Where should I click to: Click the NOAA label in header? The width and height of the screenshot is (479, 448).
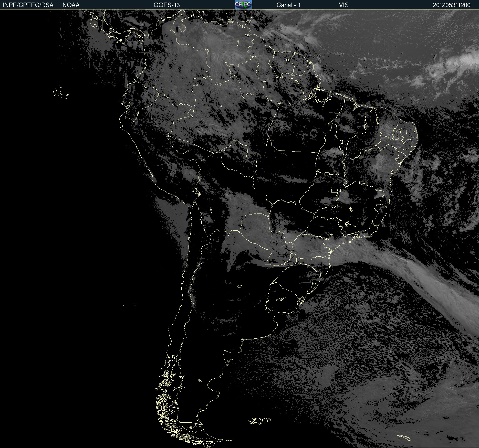coord(71,5)
